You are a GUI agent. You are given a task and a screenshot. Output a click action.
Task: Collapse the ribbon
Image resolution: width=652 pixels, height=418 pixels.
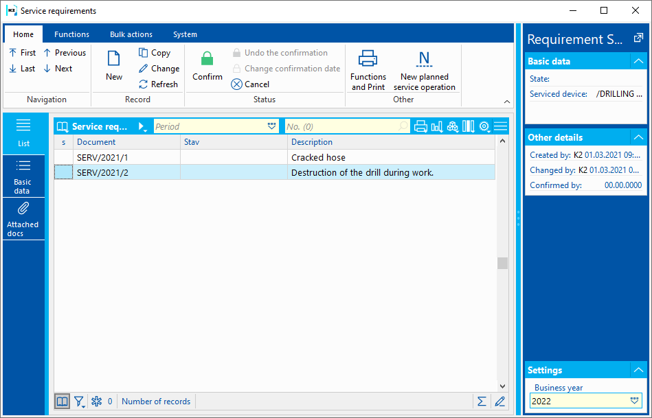tap(506, 102)
